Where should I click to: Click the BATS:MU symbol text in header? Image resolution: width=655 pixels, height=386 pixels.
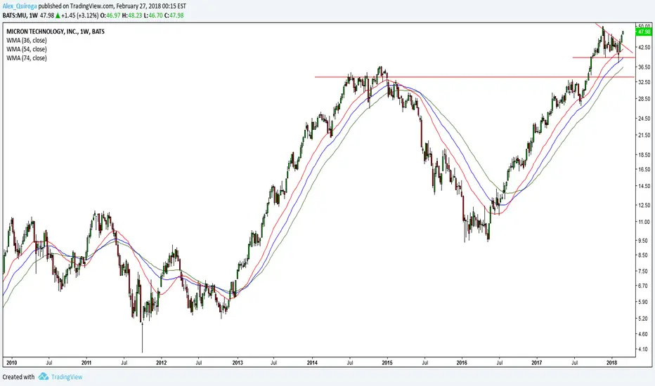[15, 15]
